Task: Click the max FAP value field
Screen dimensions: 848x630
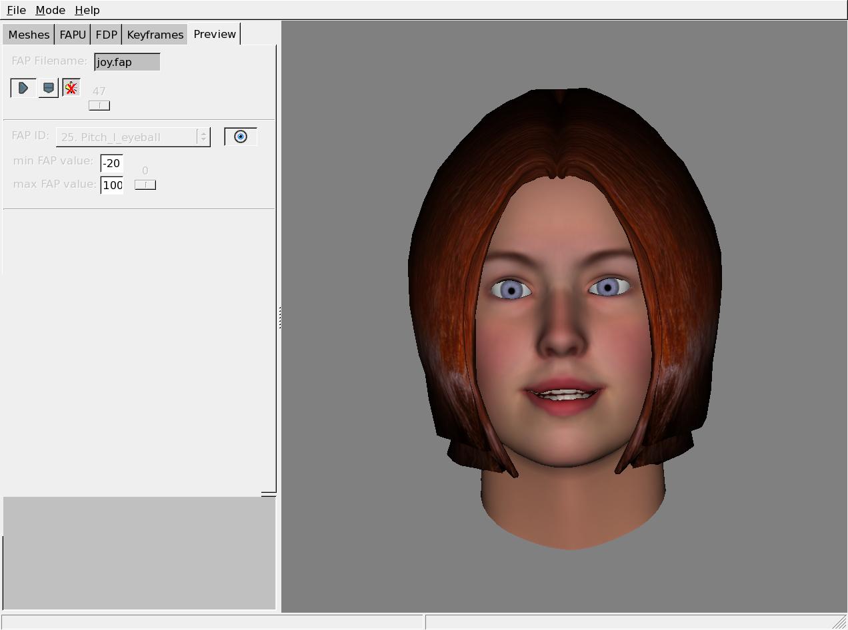Action: pos(111,185)
